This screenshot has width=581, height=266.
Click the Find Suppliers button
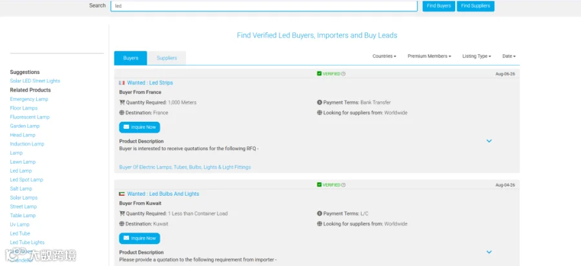(475, 6)
